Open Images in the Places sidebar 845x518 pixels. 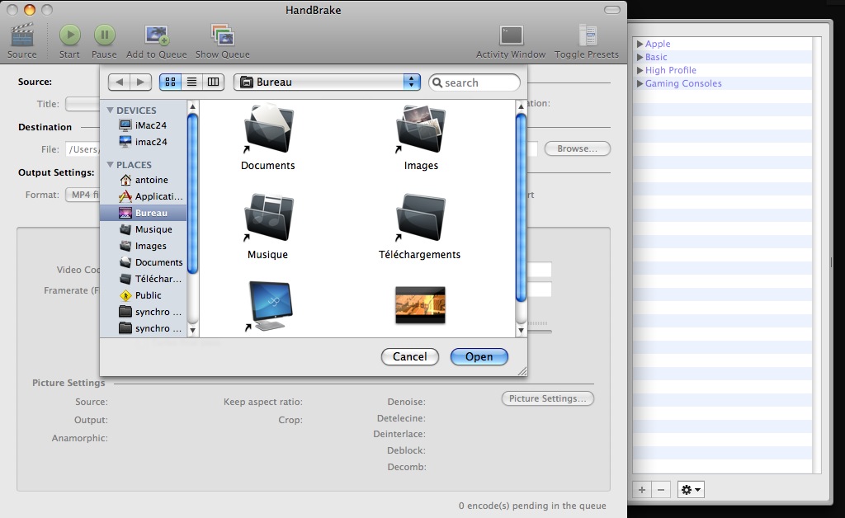click(144, 246)
